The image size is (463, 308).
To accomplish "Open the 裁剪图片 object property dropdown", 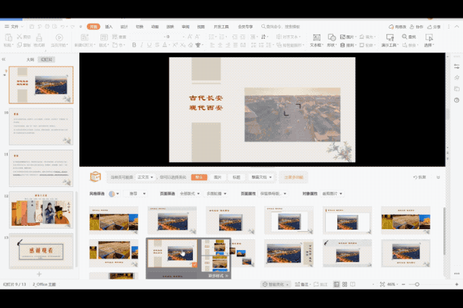I will 333,194.
